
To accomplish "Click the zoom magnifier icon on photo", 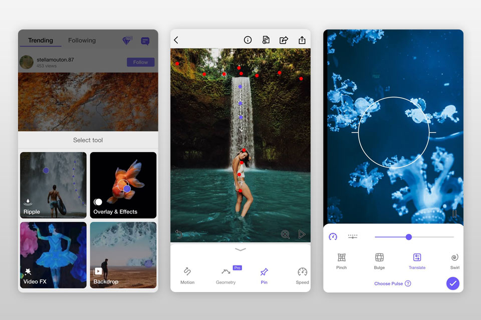I will point(285,234).
